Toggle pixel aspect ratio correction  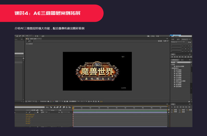(x=89, y=101)
